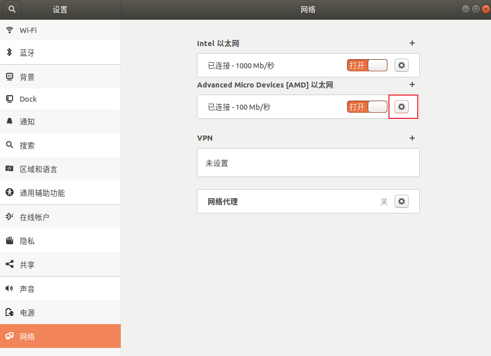Add a new Intel Ethernet profile

coord(412,43)
